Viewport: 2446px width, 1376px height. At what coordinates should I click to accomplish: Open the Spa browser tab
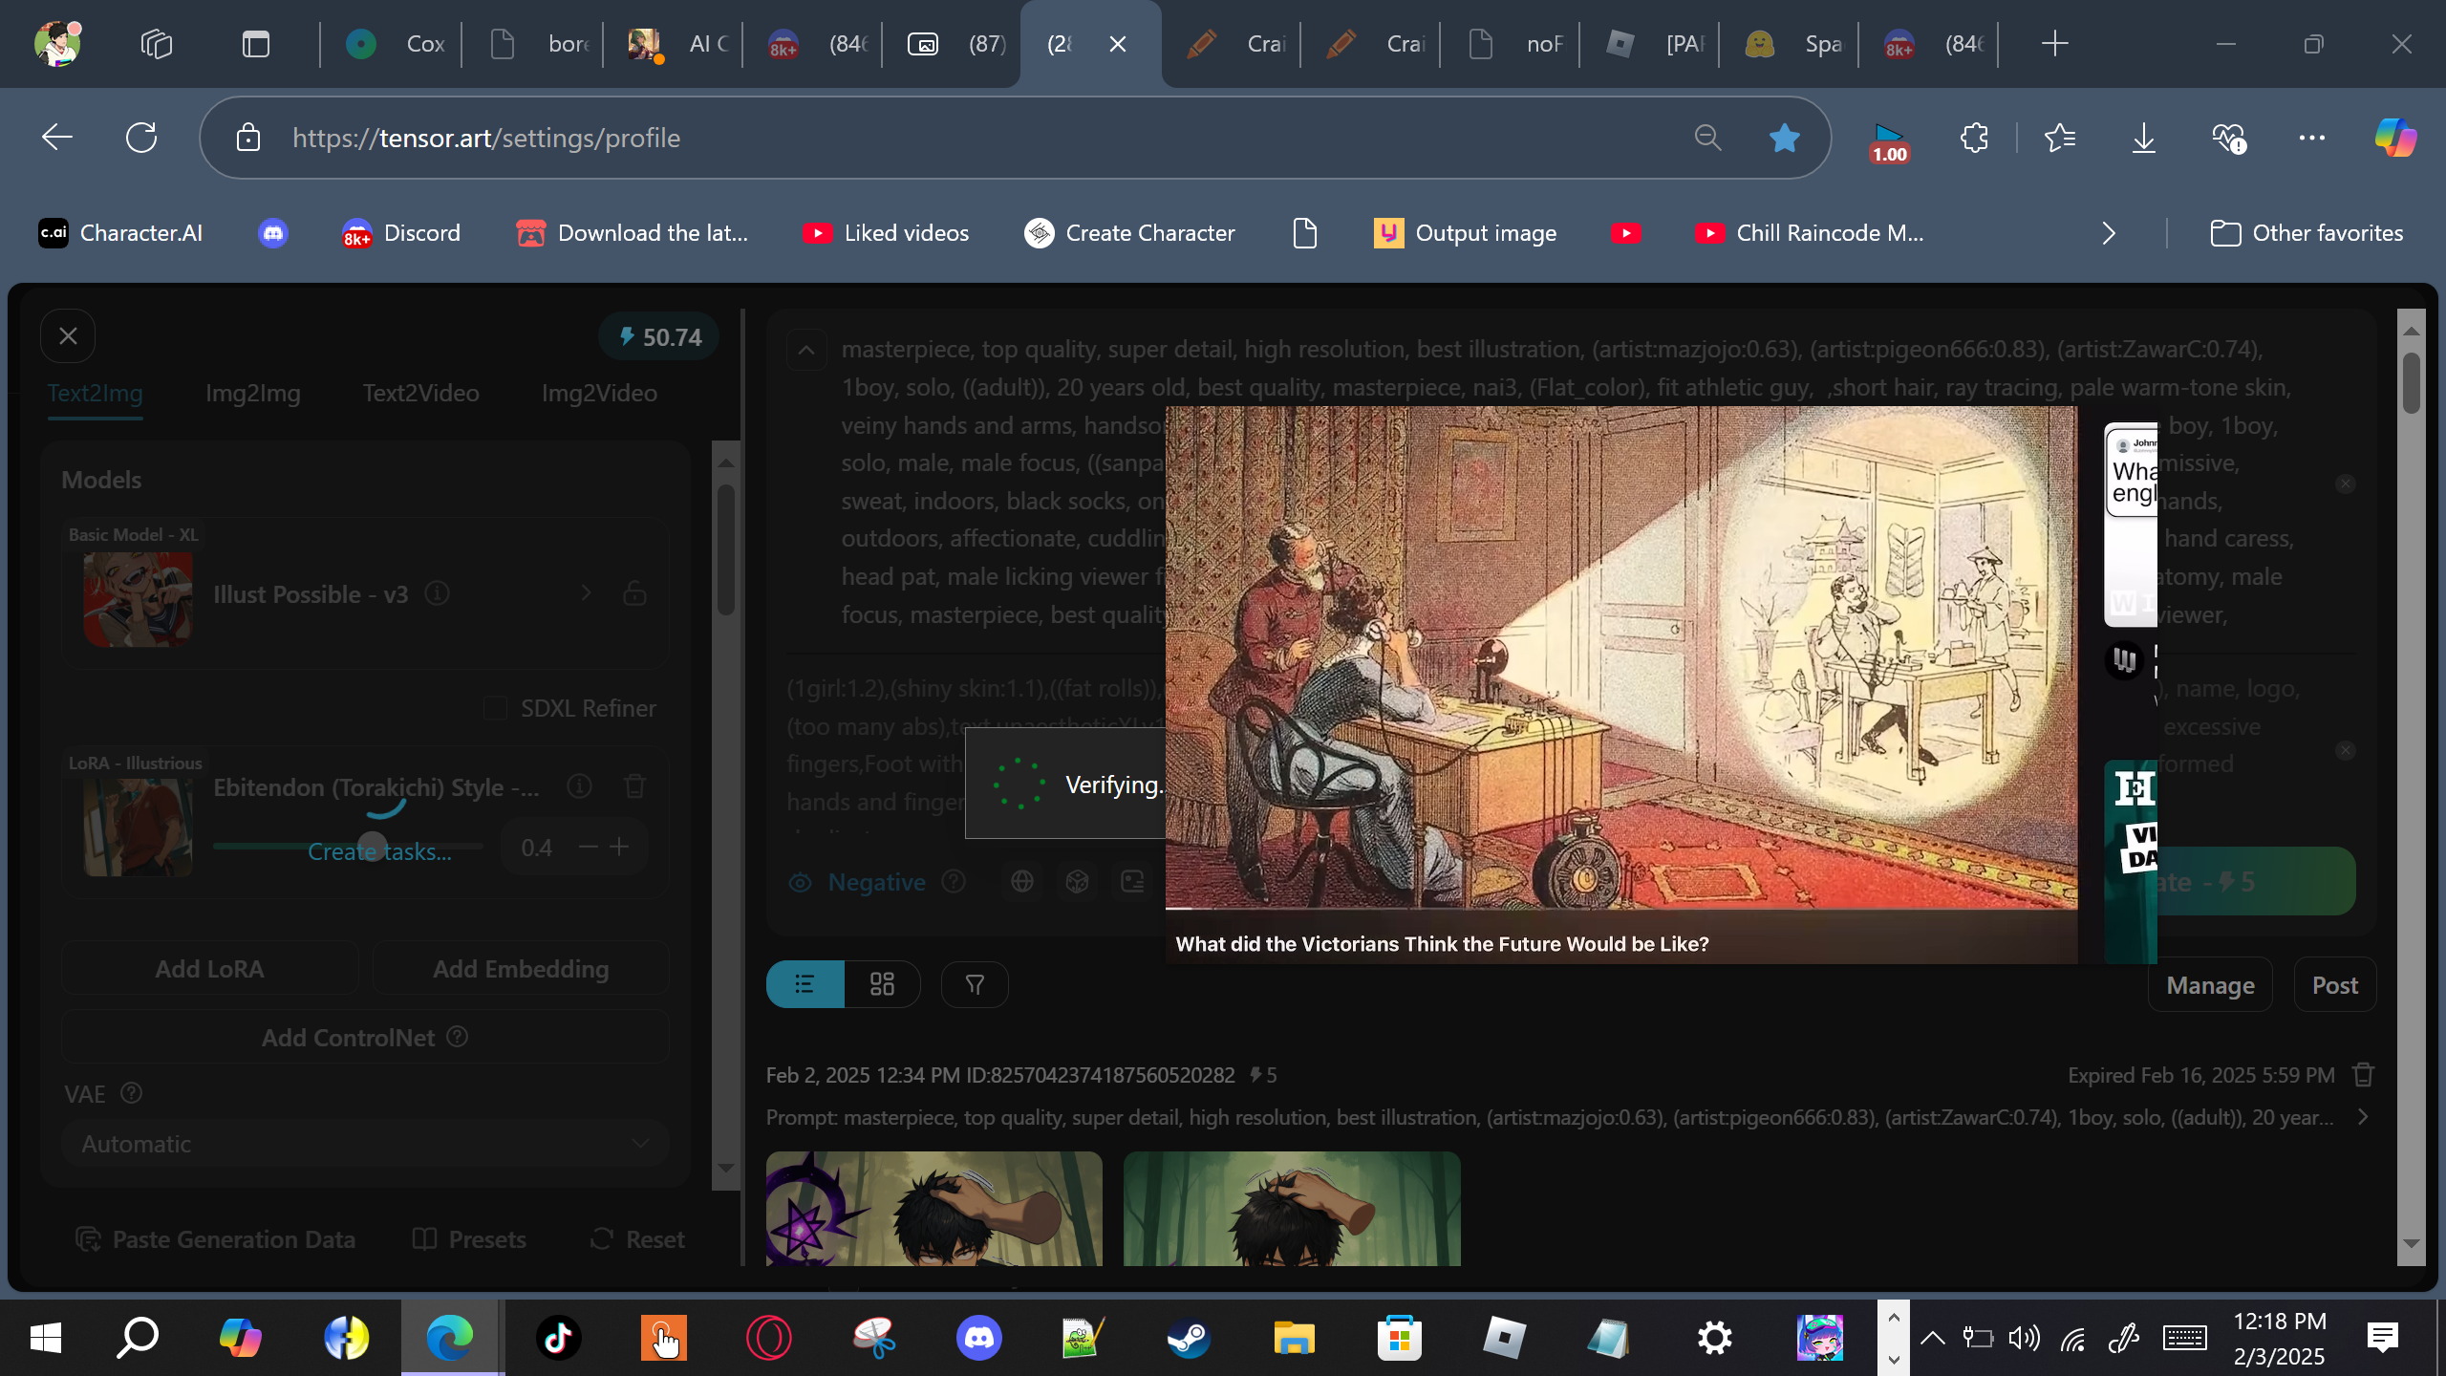click(1789, 44)
